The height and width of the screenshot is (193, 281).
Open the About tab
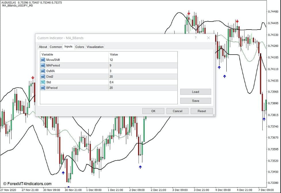(x=43, y=47)
